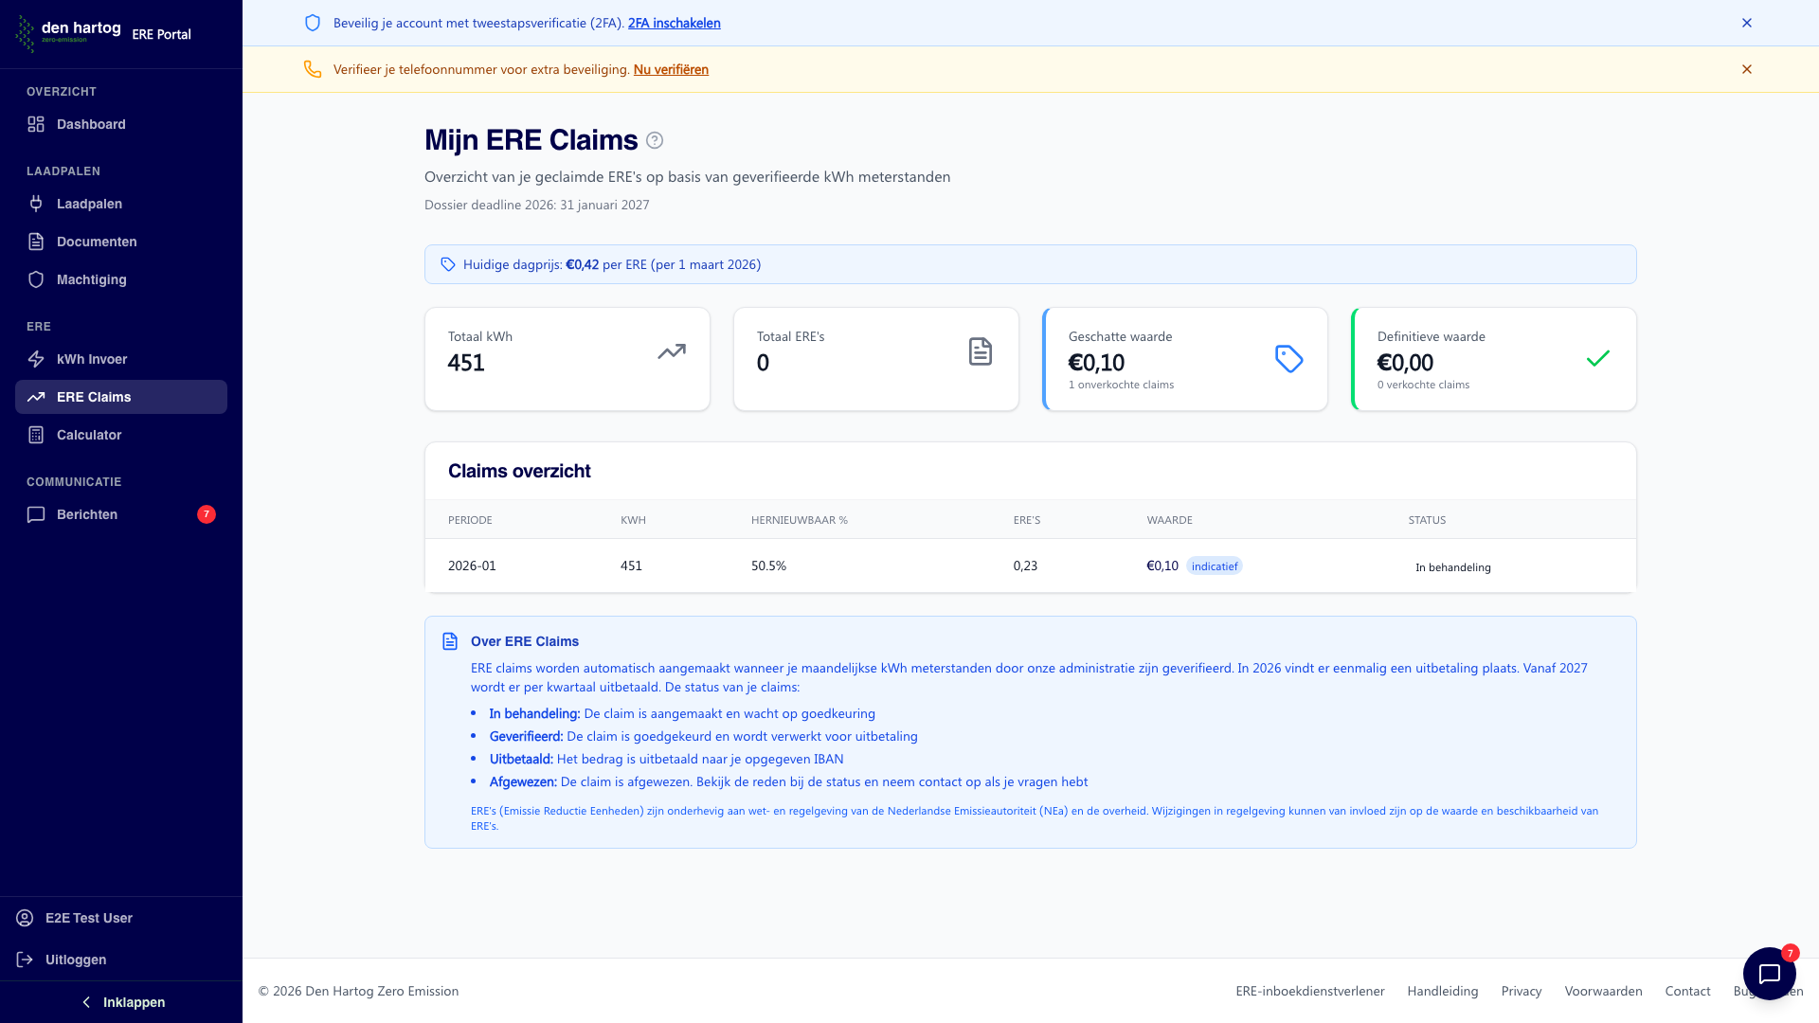Open Berichten with 7 unread

[87, 514]
